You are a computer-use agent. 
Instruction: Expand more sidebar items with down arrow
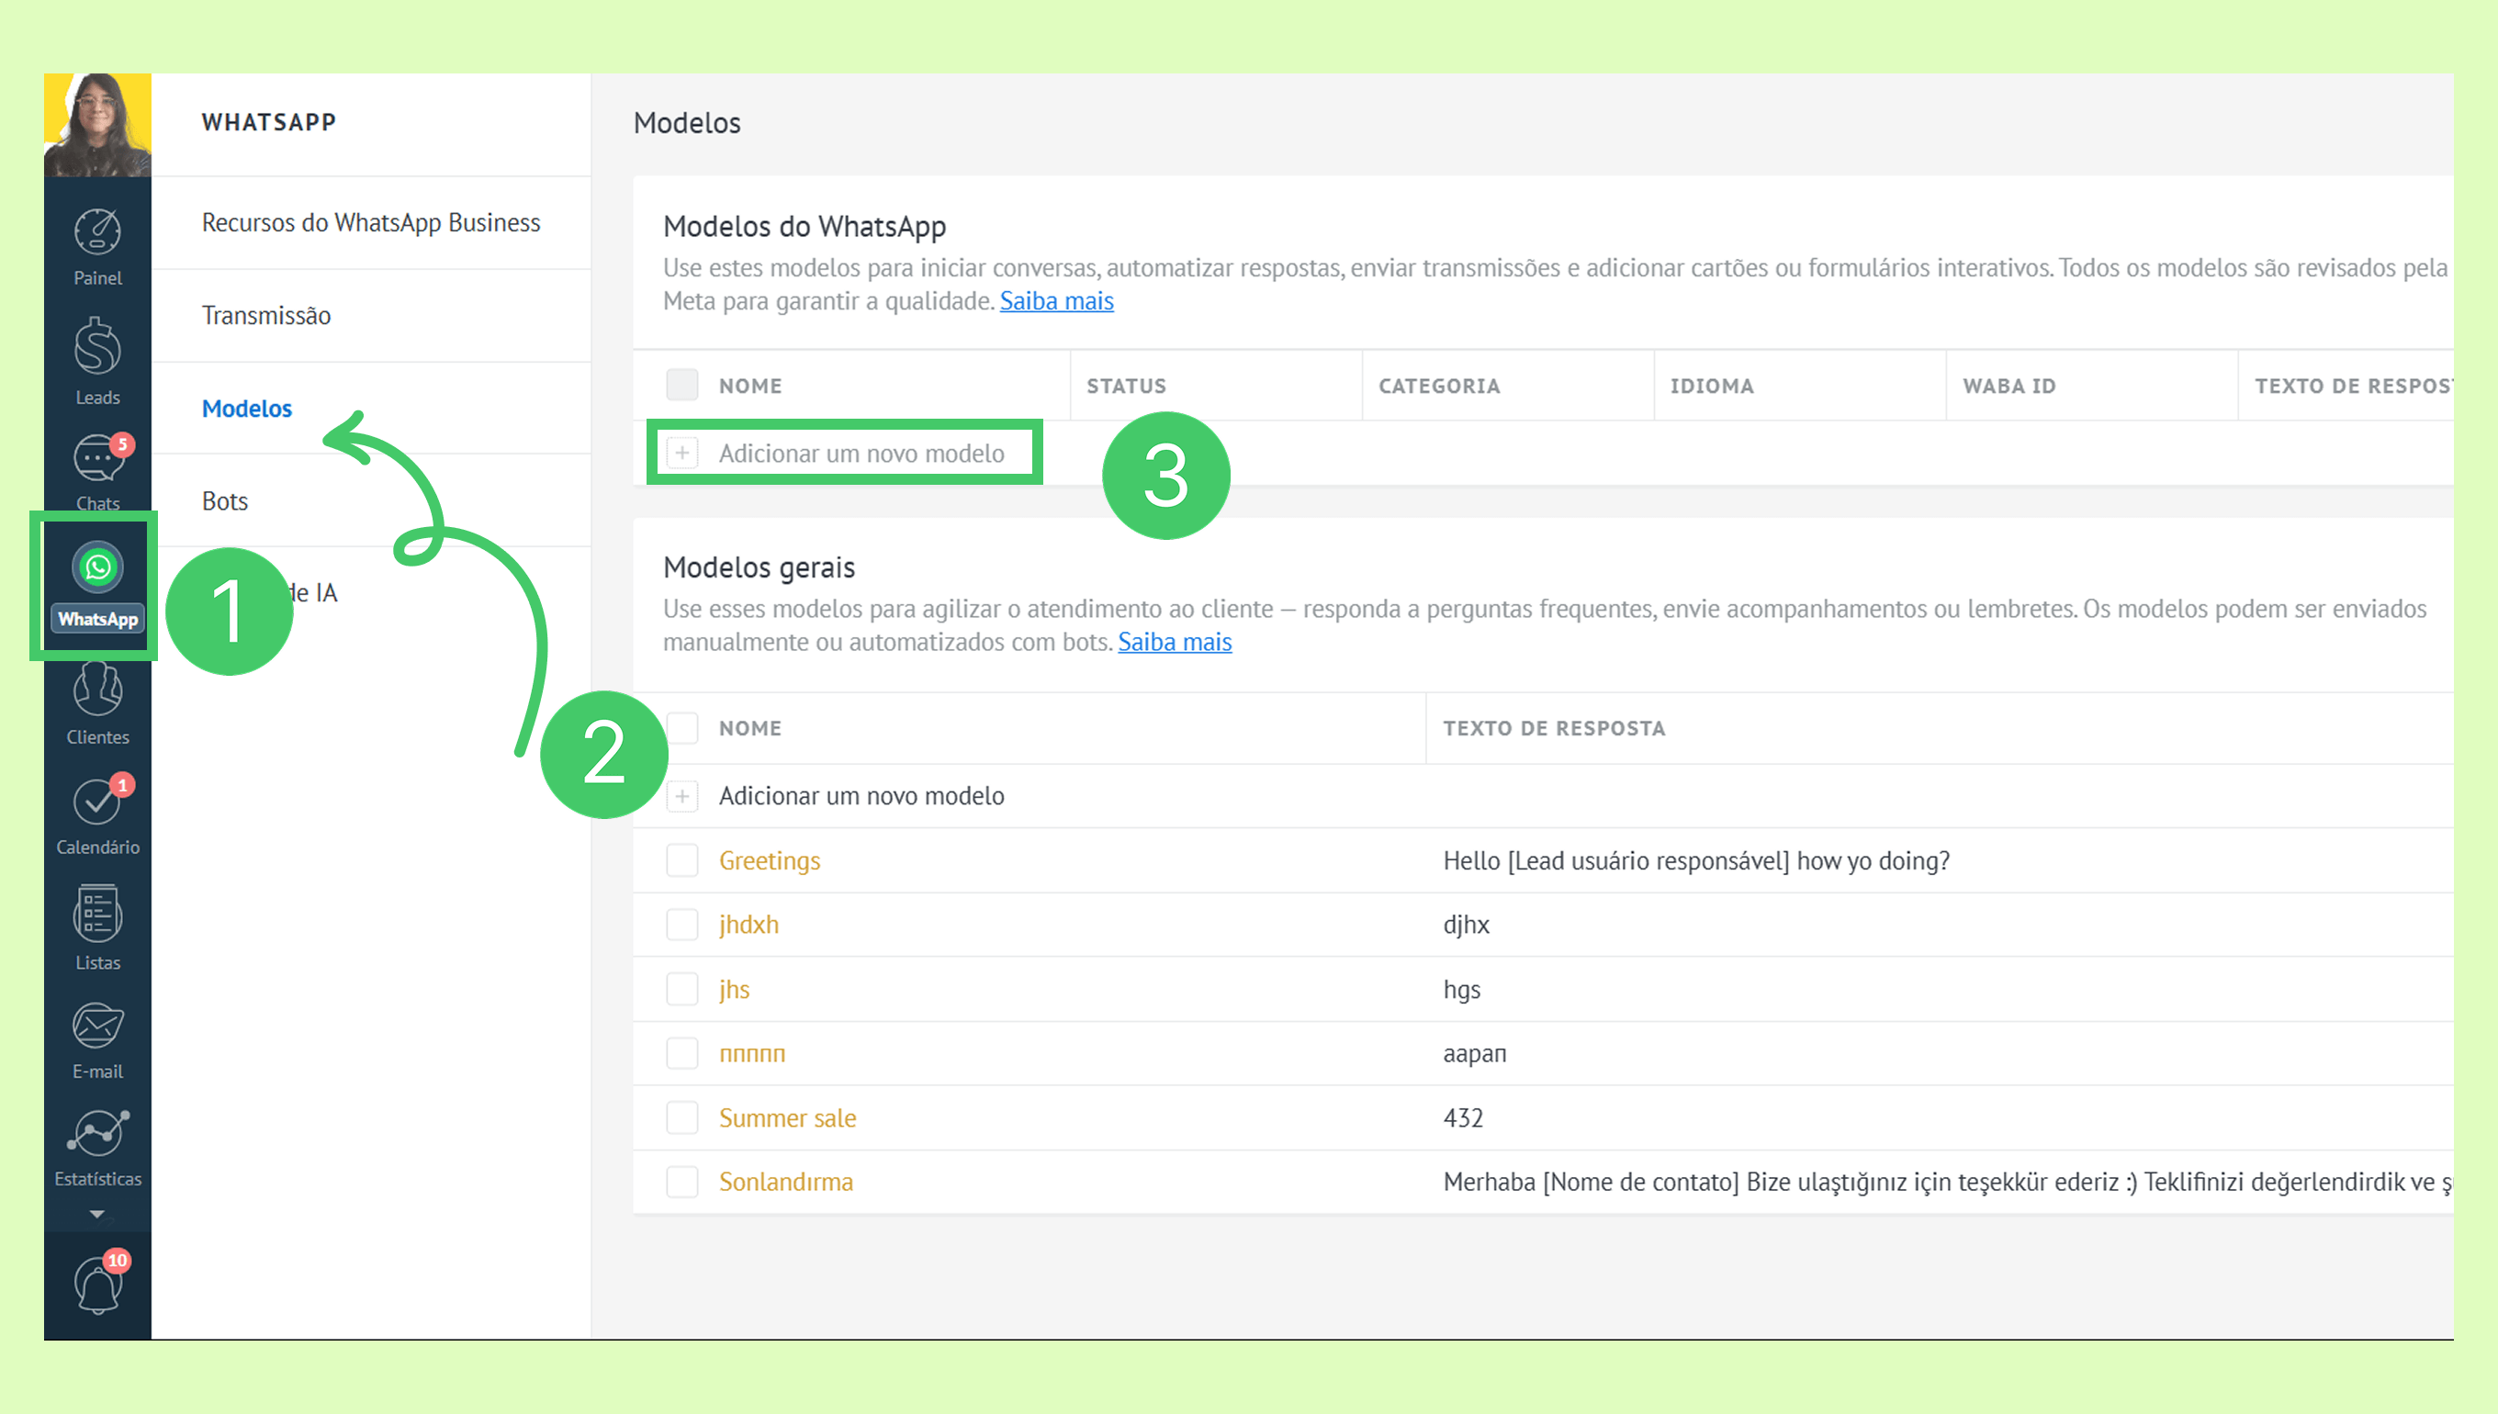(97, 1214)
